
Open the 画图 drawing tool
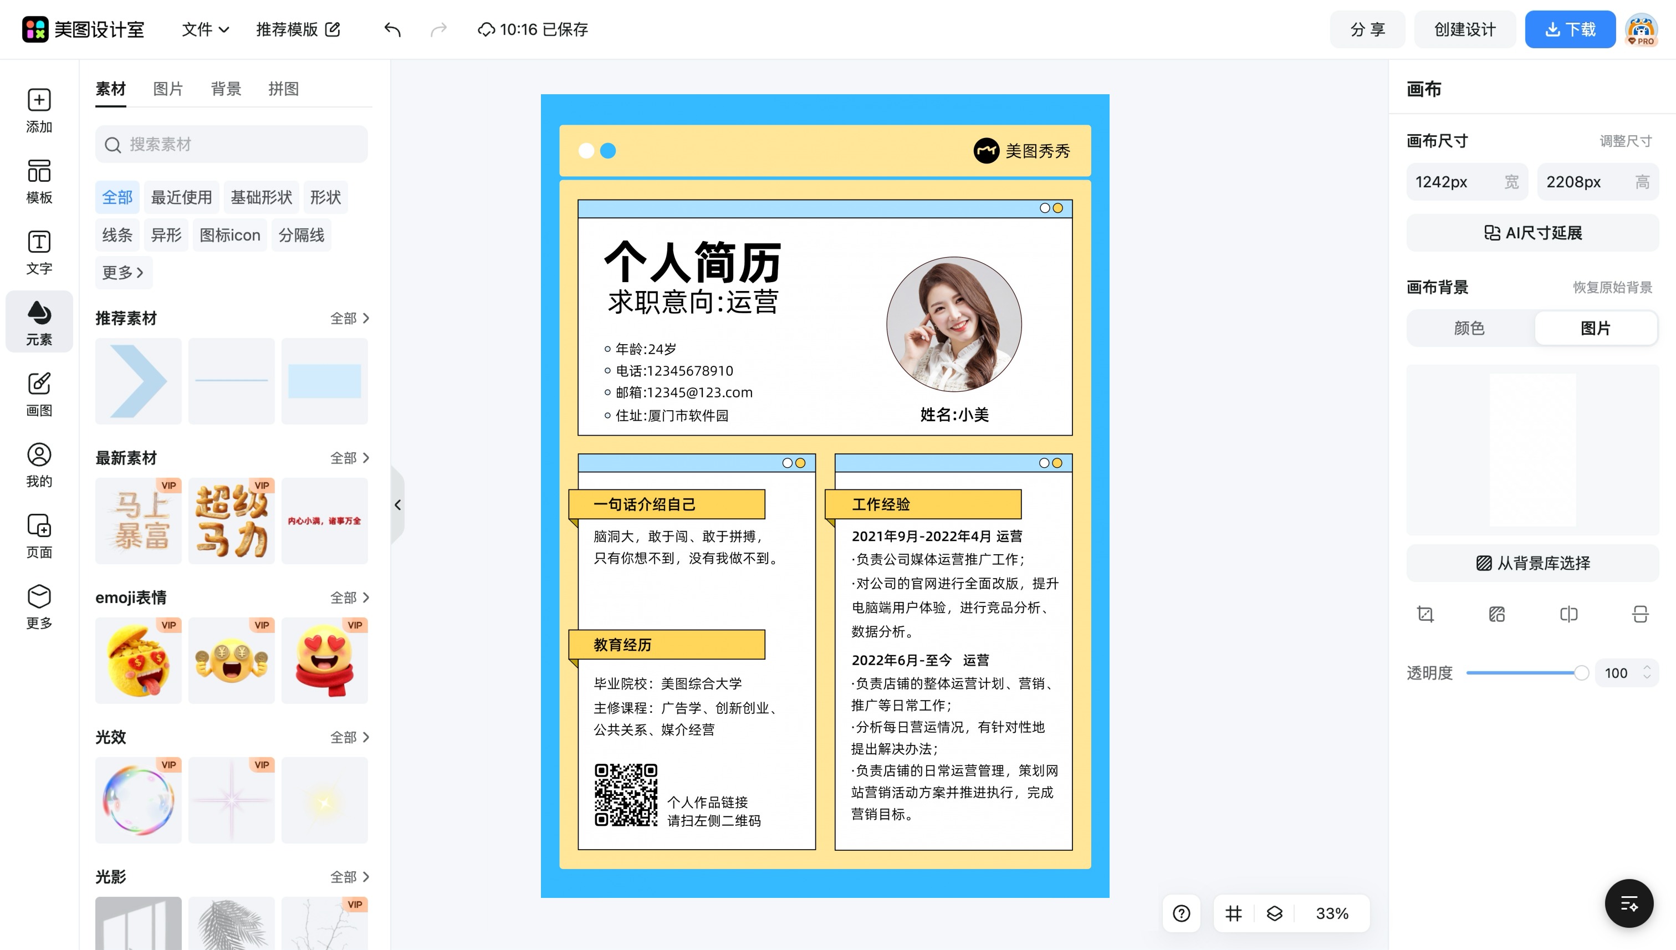click(x=39, y=394)
